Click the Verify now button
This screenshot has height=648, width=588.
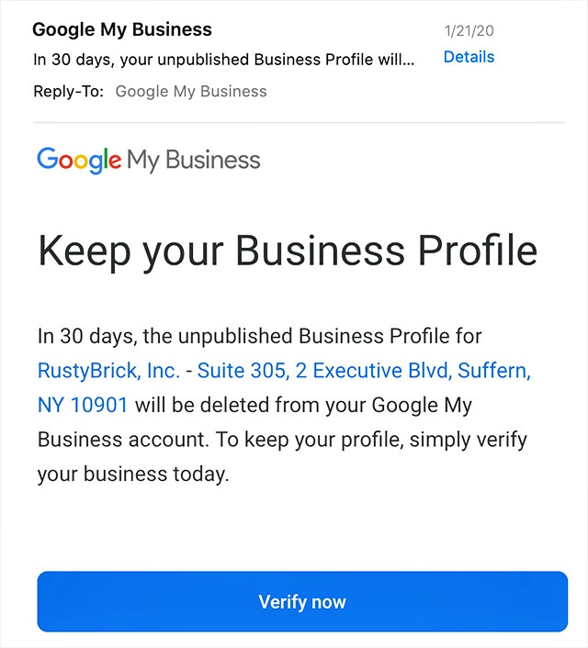pyautogui.click(x=302, y=601)
